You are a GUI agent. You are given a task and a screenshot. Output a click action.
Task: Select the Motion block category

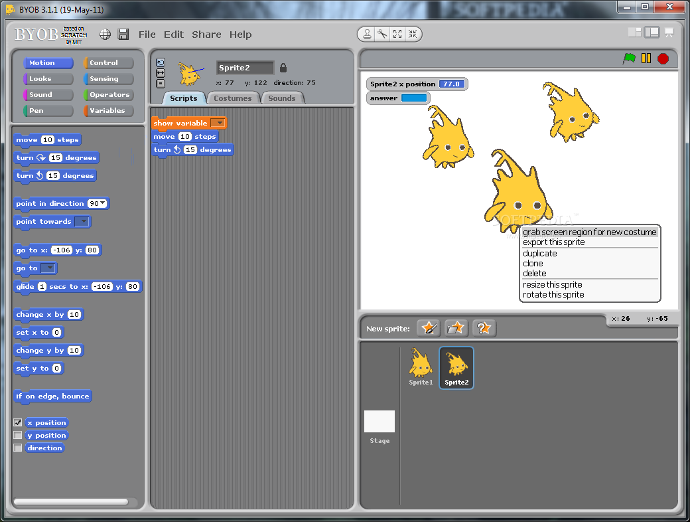point(48,63)
